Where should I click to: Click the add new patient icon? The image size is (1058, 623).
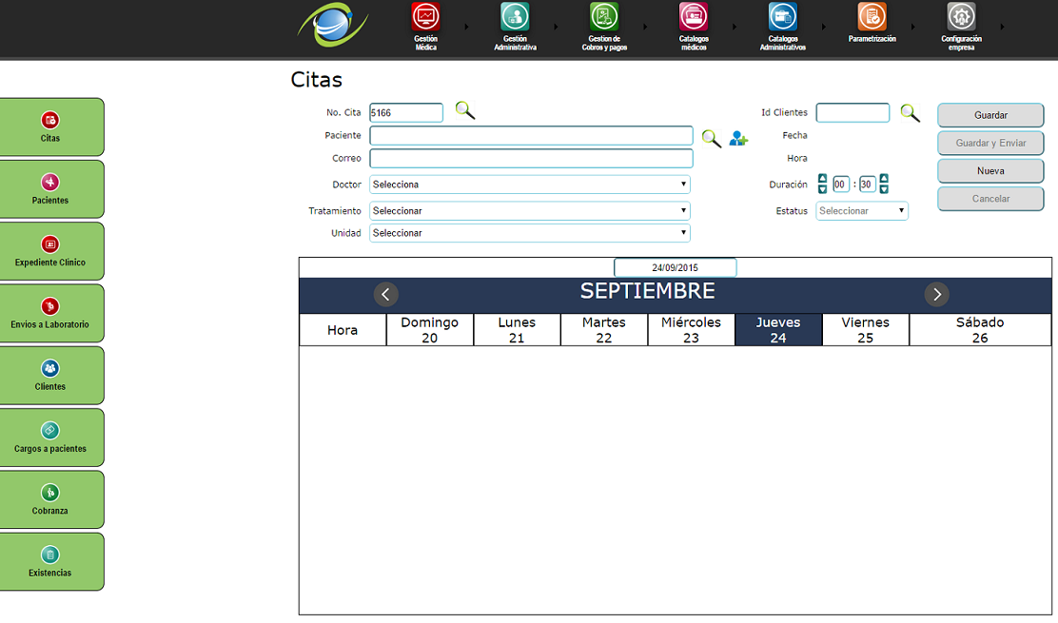(x=738, y=138)
